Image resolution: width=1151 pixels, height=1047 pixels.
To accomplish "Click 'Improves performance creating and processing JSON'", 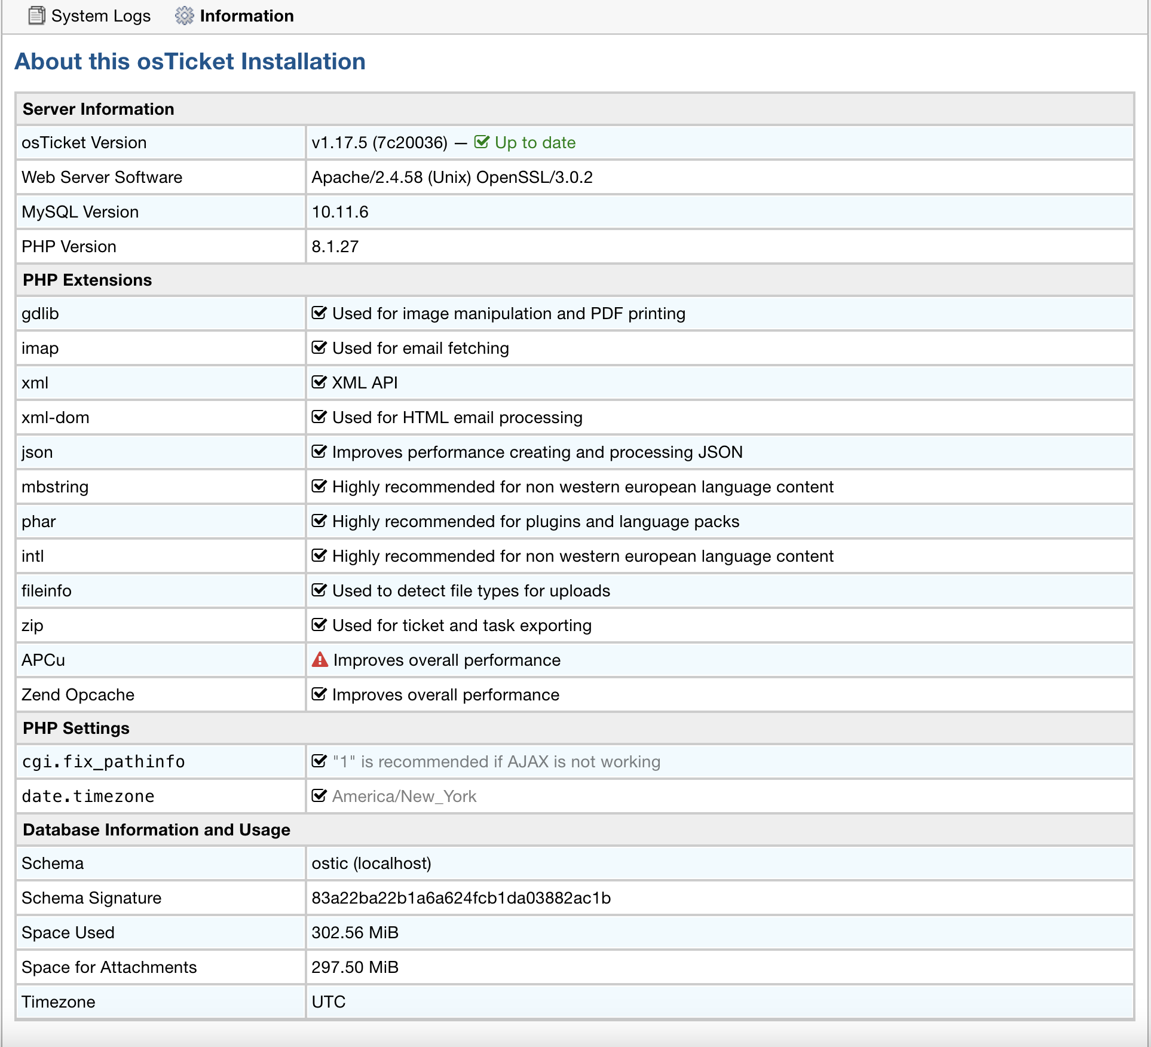I will (537, 452).
